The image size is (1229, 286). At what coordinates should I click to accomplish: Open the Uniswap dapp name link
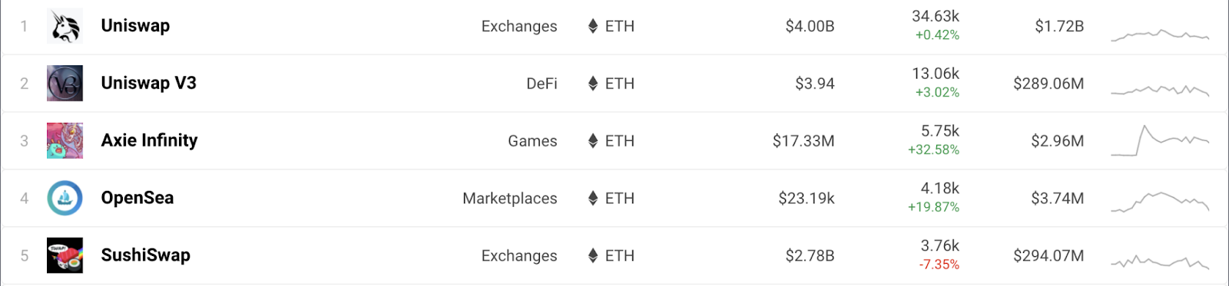tap(135, 26)
